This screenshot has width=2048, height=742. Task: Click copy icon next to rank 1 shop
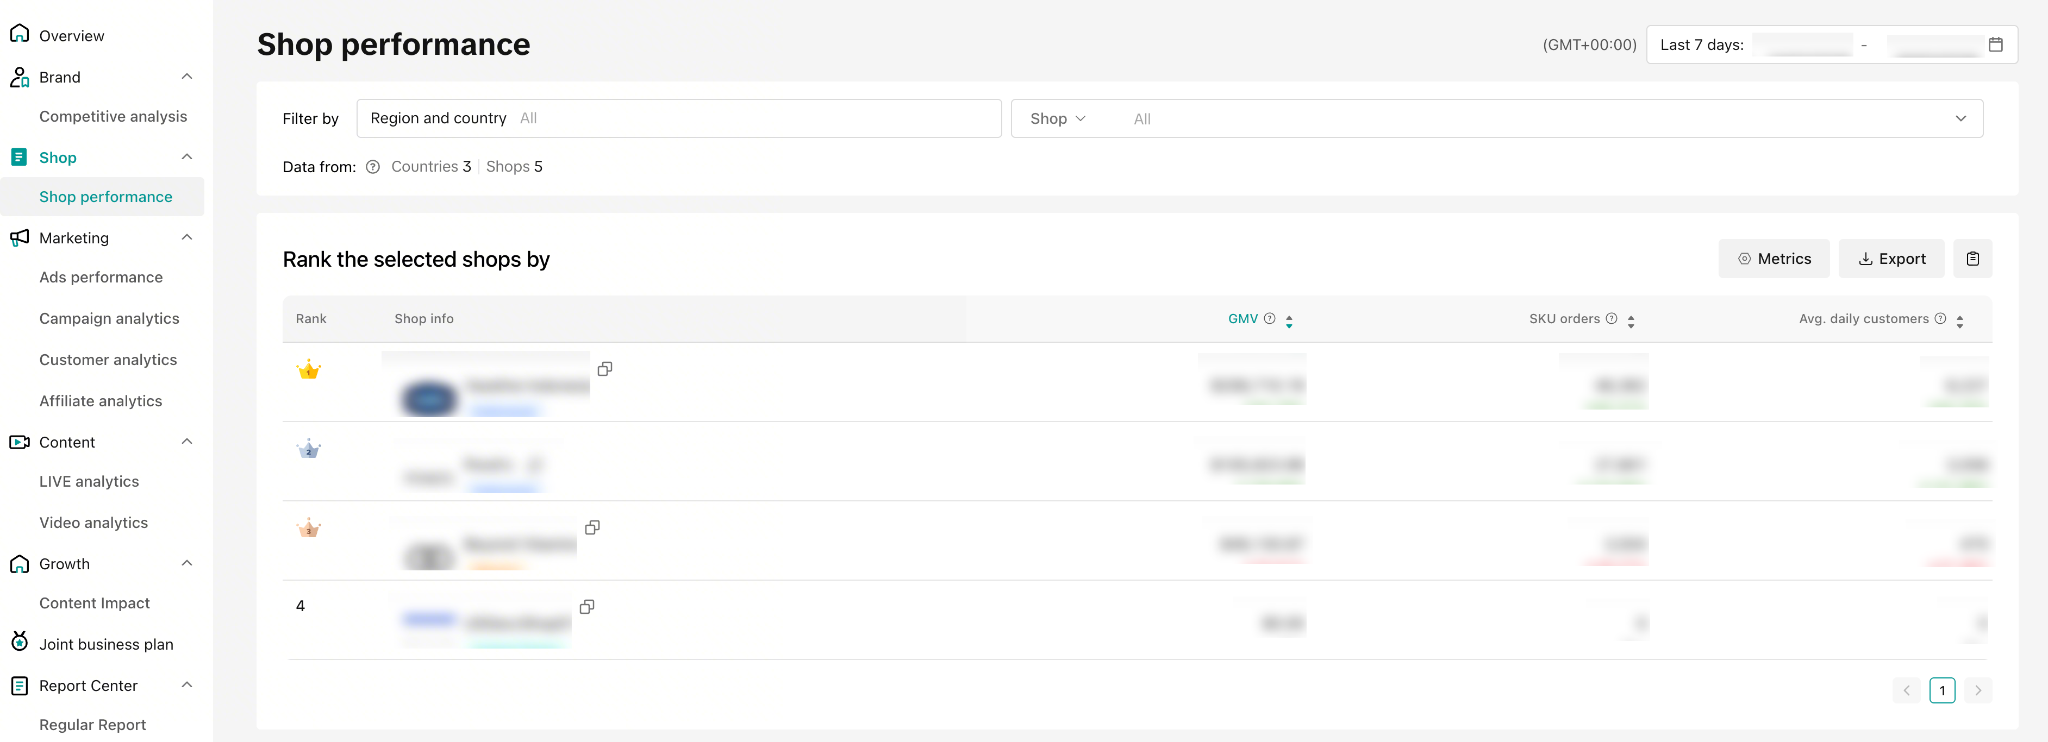605,369
